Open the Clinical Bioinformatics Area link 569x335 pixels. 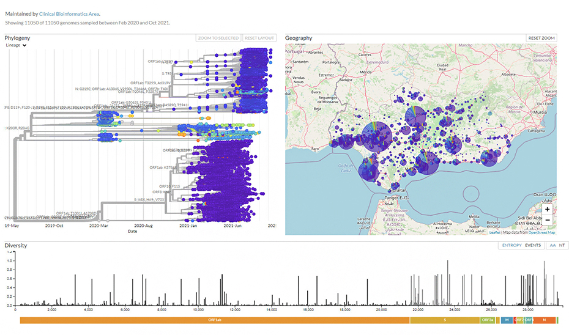(x=69, y=13)
